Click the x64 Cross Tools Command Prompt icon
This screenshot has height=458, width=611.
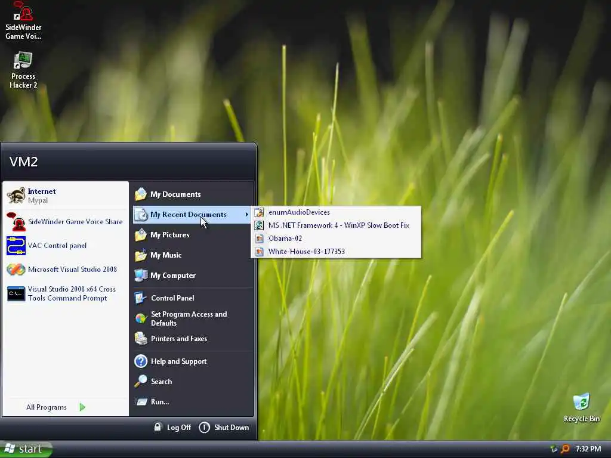pyautogui.click(x=16, y=293)
